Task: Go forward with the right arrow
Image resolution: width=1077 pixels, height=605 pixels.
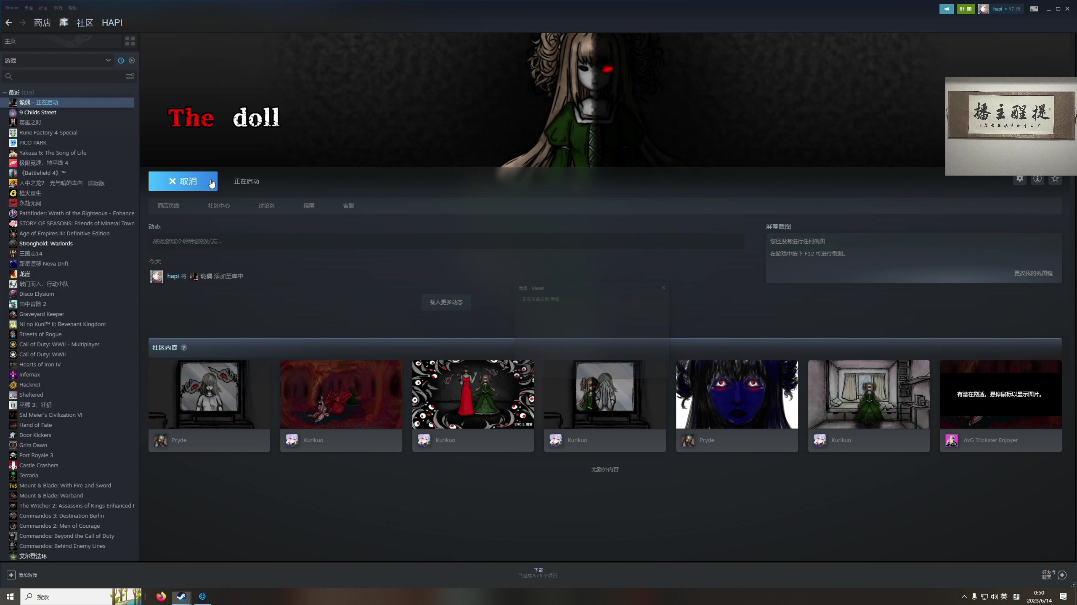Action: point(23,23)
